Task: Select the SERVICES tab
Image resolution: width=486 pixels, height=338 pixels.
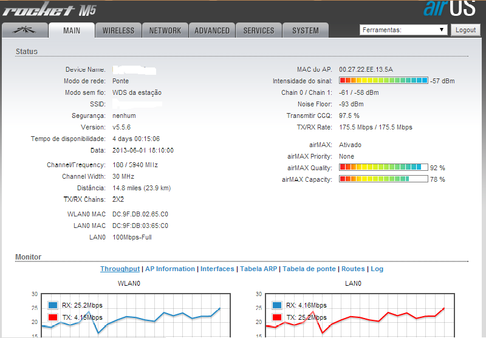Action: point(259,30)
